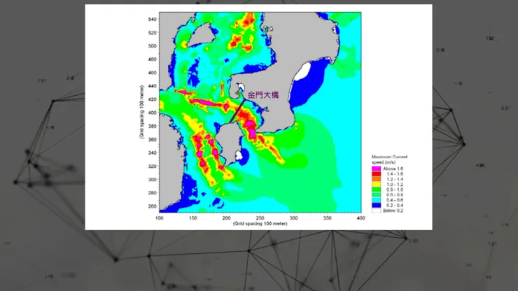This screenshot has height=291, width=518.
Task: Click the '1.2 - 1.4' legend text
Action: [x=395, y=179]
